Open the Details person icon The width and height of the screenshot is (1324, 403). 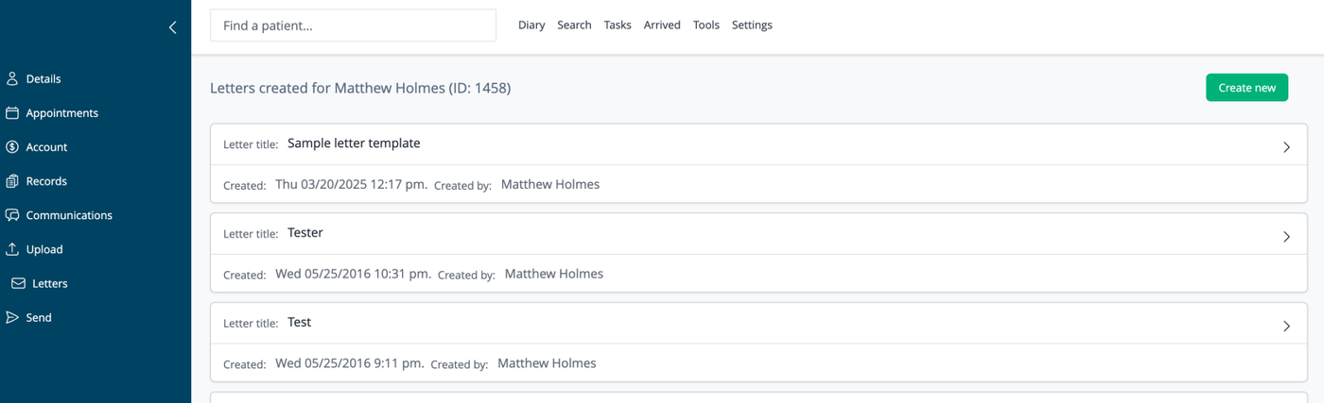(x=12, y=79)
